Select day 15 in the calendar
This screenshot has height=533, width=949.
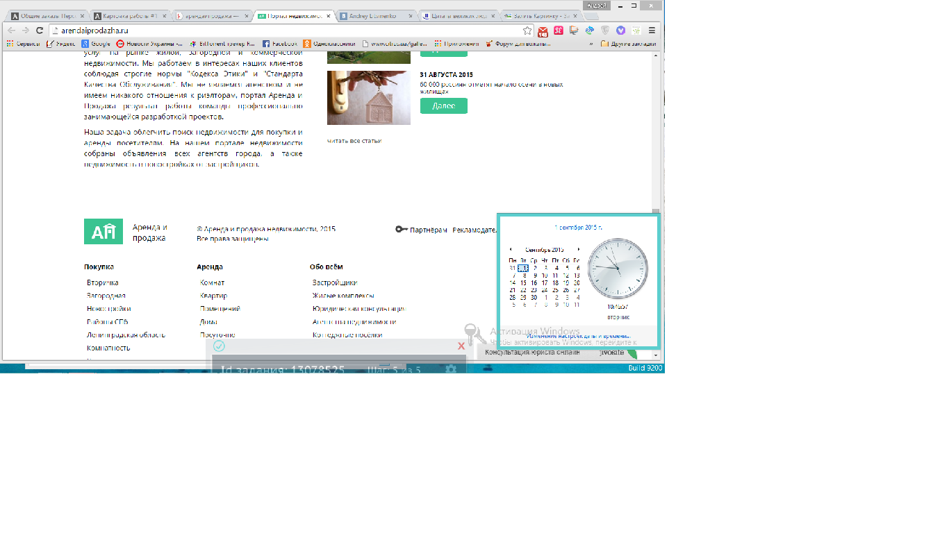coord(523,282)
